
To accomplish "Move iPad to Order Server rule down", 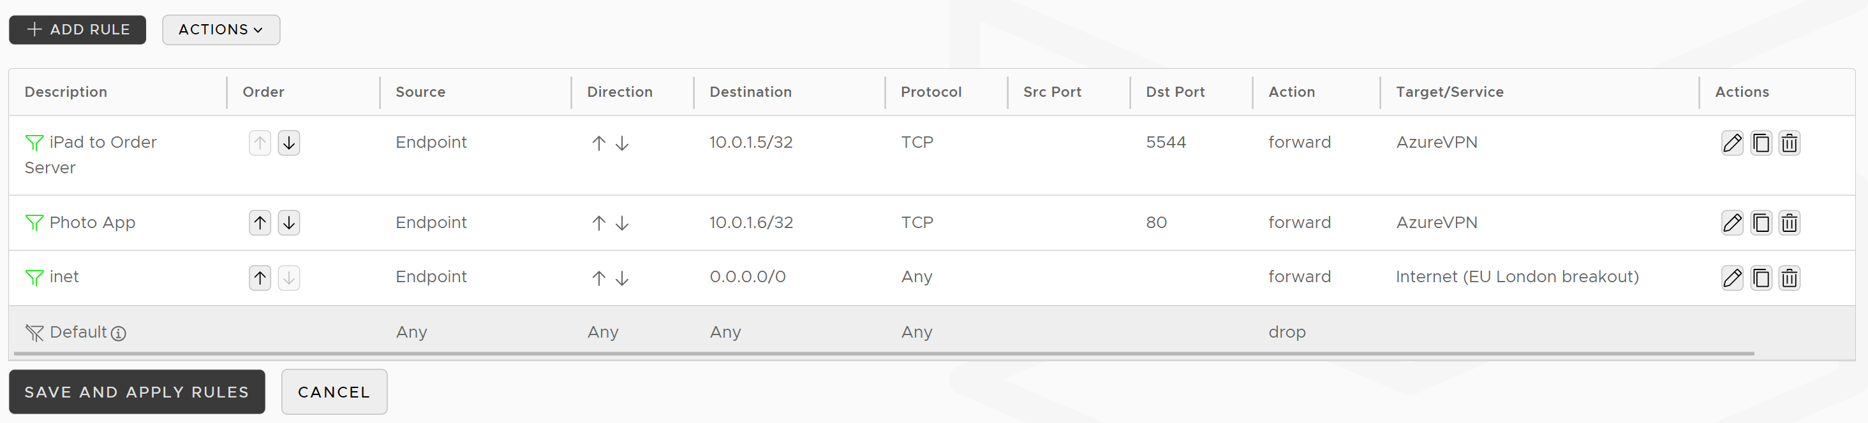I will click(x=288, y=143).
